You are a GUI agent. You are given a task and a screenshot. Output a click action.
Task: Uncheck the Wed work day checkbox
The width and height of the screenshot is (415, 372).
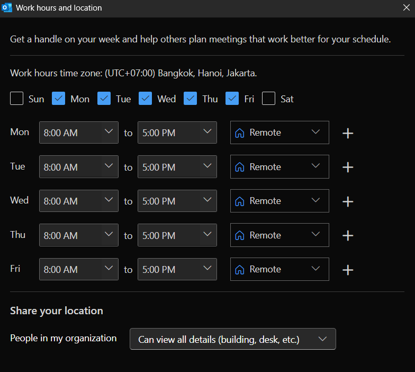tap(145, 99)
